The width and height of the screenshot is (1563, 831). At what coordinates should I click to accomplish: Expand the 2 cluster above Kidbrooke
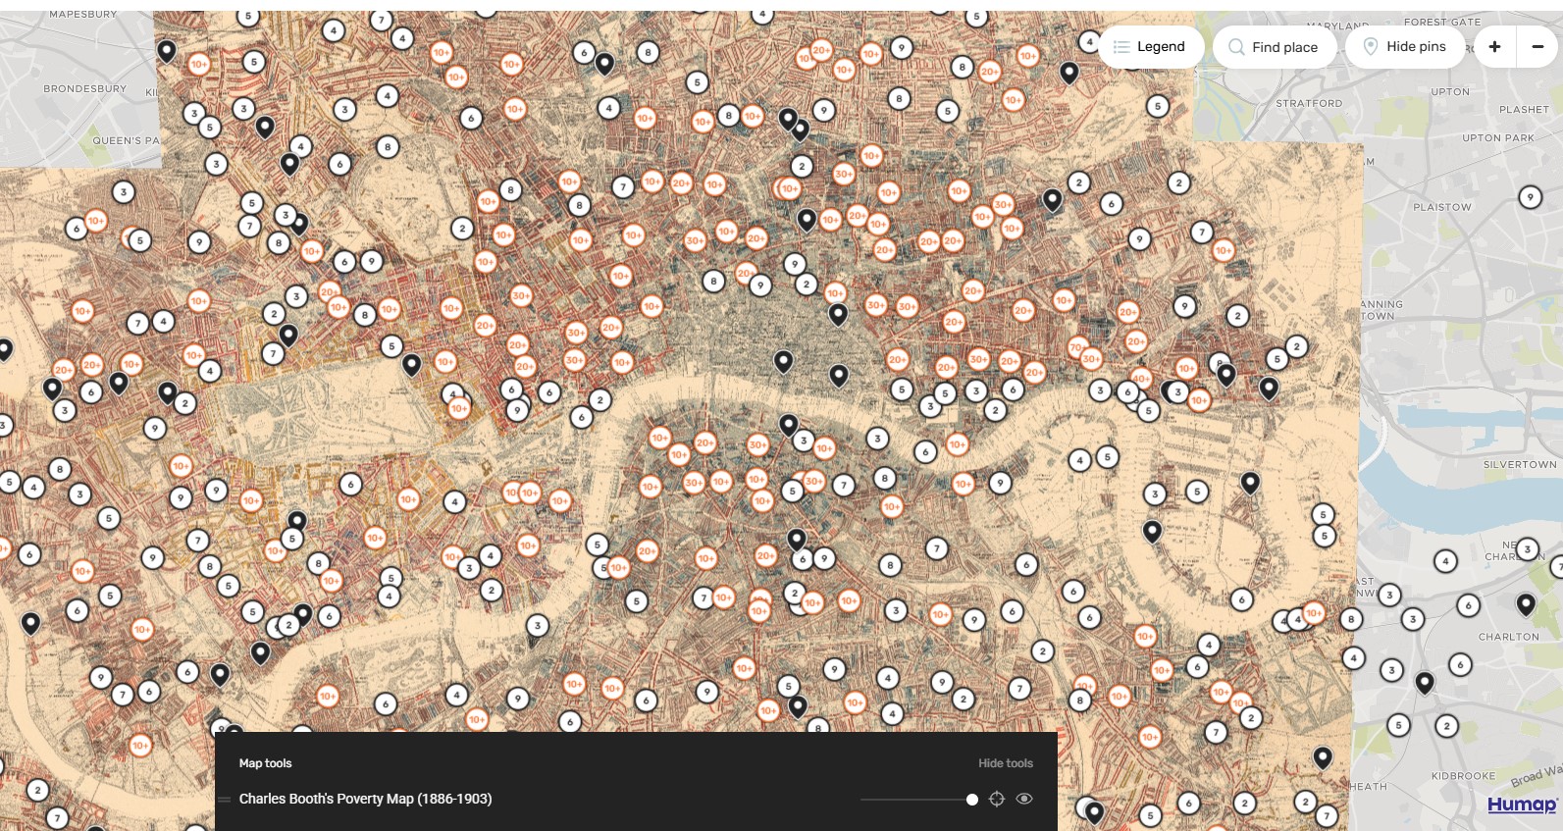[x=1446, y=726]
